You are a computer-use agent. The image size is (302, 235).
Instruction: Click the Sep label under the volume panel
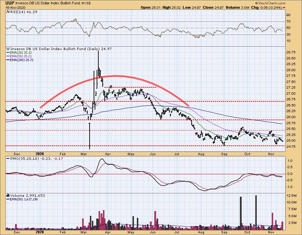click(x=224, y=232)
